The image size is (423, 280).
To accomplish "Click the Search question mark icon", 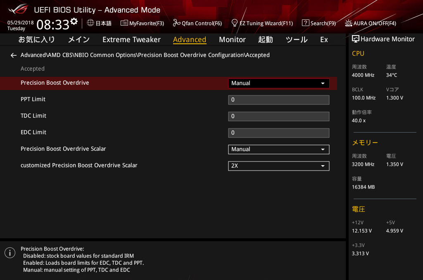I will 305,23.
